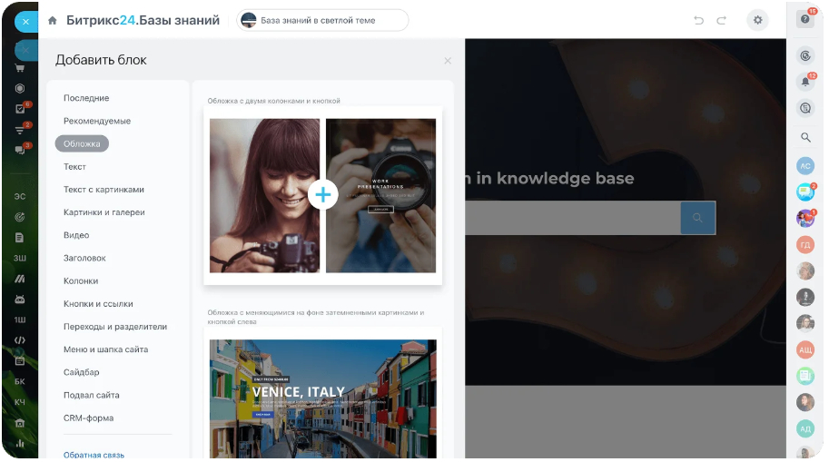Click the ЗШ item in left sidebar
Viewport: 829px width, 462px height.
coord(20,258)
